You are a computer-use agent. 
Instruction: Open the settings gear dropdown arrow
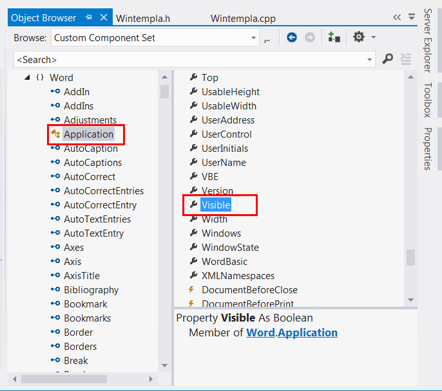(x=374, y=37)
